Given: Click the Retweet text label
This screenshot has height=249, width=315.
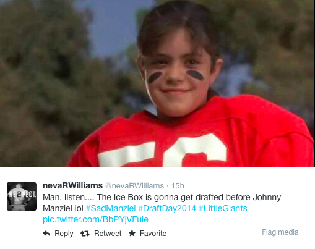Looking at the screenshot, I should tap(108, 234).
